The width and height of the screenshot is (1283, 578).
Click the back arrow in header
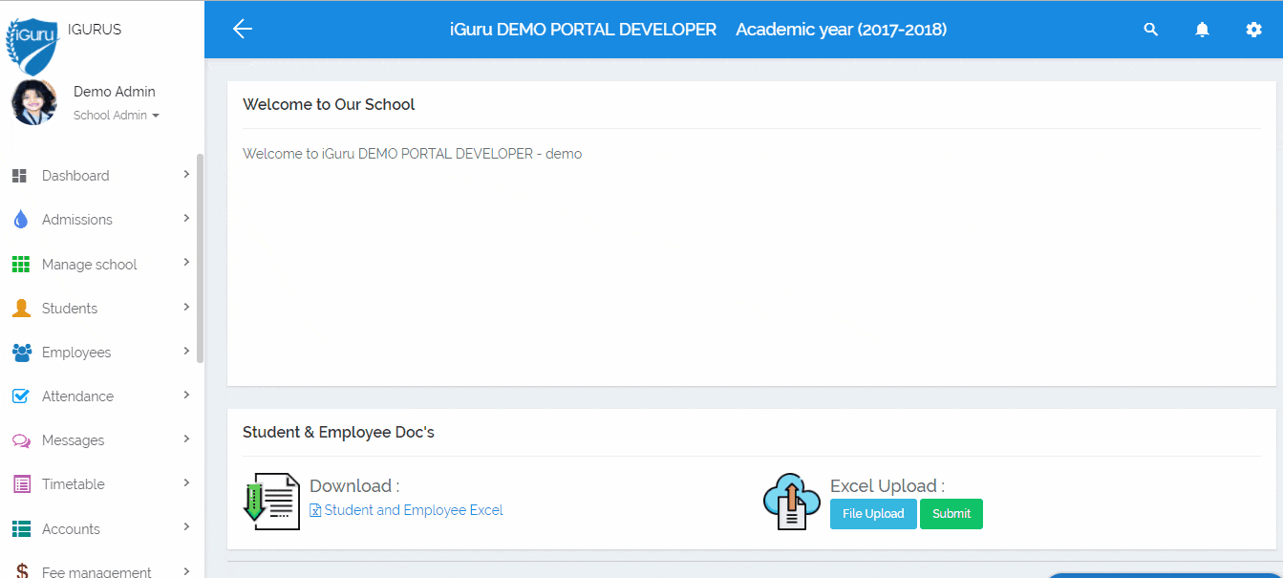pyautogui.click(x=243, y=29)
